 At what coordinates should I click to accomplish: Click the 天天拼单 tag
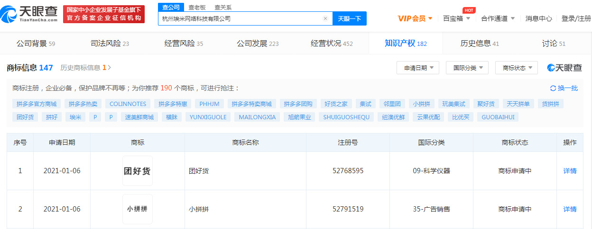click(x=518, y=104)
